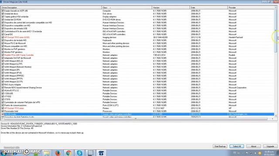Toggle the Unidad de disco checkbox
The height and width of the screenshot is (156, 279).
pos(3,14)
